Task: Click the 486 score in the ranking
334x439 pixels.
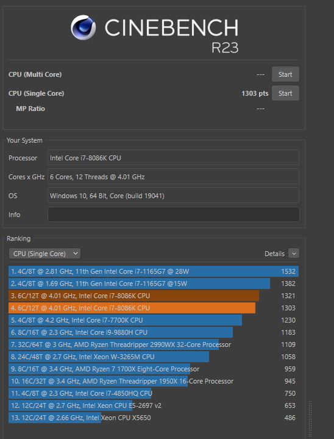Action: (x=290, y=418)
